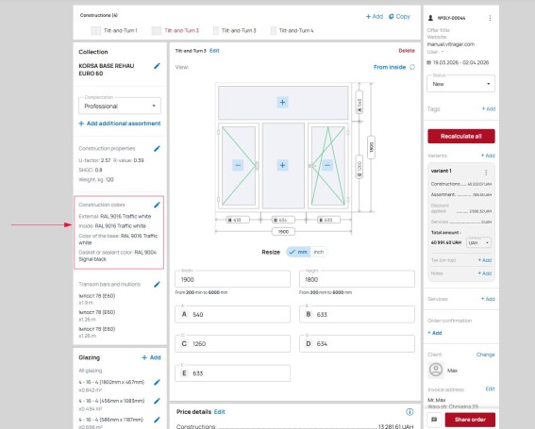
Task: Switch resize units to mm
Action: click(297, 252)
